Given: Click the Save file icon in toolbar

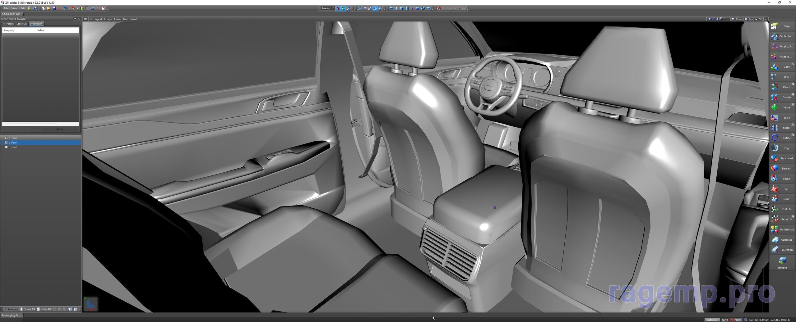Looking at the screenshot, I should [x=54, y=8].
